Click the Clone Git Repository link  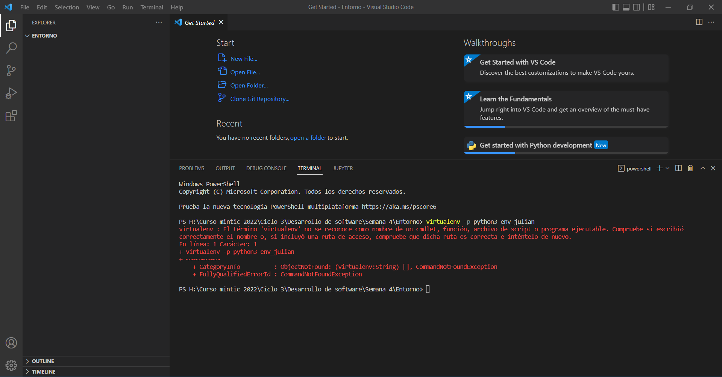tap(260, 99)
